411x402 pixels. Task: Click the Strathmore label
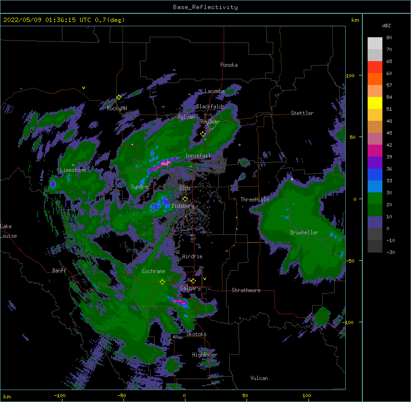click(x=246, y=290)
